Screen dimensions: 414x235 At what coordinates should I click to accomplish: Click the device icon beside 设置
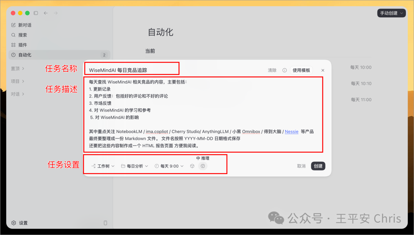(105, 223)
